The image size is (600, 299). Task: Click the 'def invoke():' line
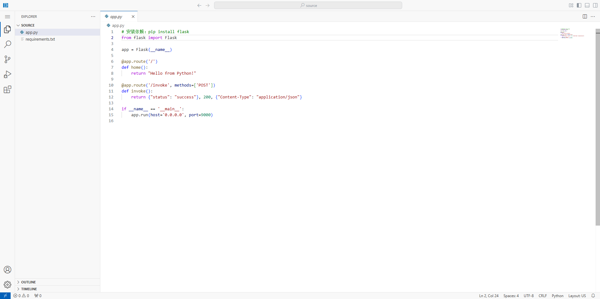[137, 91]
